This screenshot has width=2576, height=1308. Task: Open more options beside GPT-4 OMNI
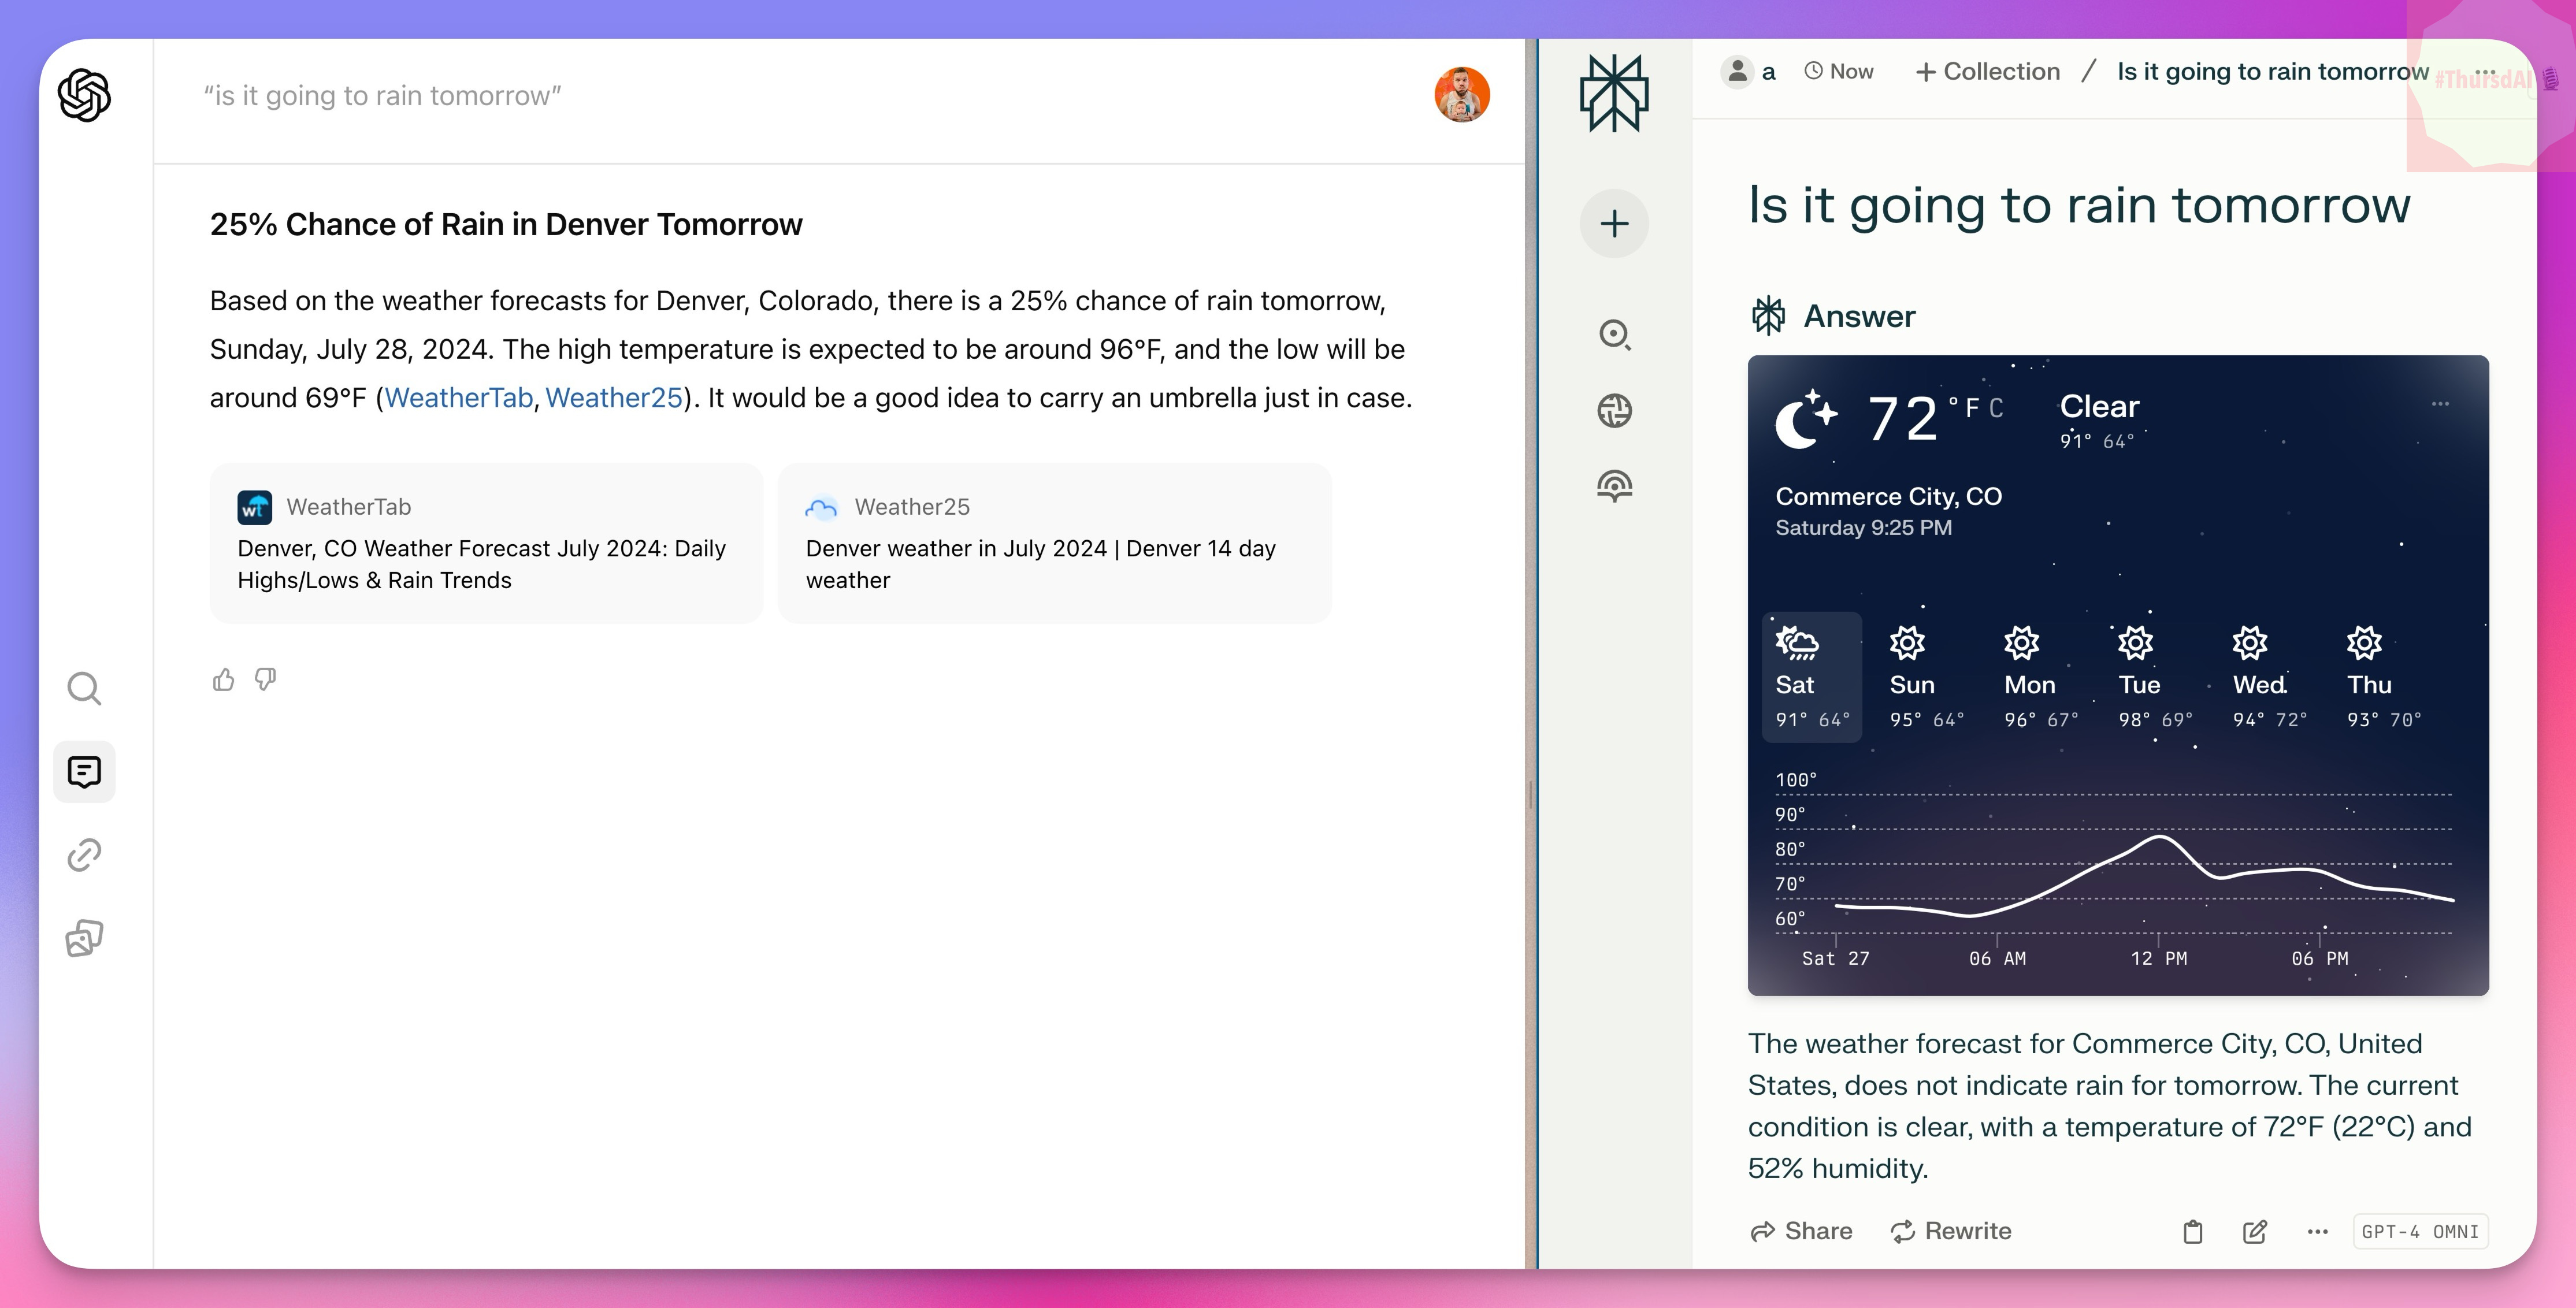(2317, 1231)
